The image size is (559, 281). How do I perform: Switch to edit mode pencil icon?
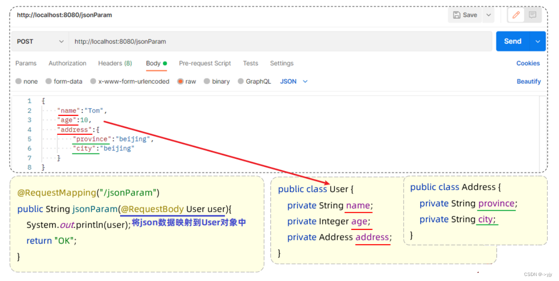516,15
